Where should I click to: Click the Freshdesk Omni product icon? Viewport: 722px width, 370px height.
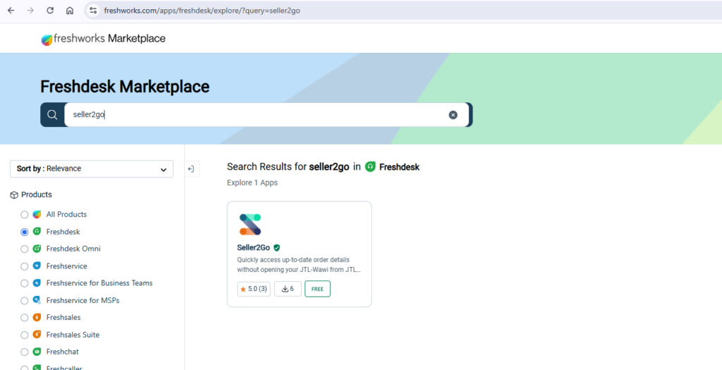point(37,249)
